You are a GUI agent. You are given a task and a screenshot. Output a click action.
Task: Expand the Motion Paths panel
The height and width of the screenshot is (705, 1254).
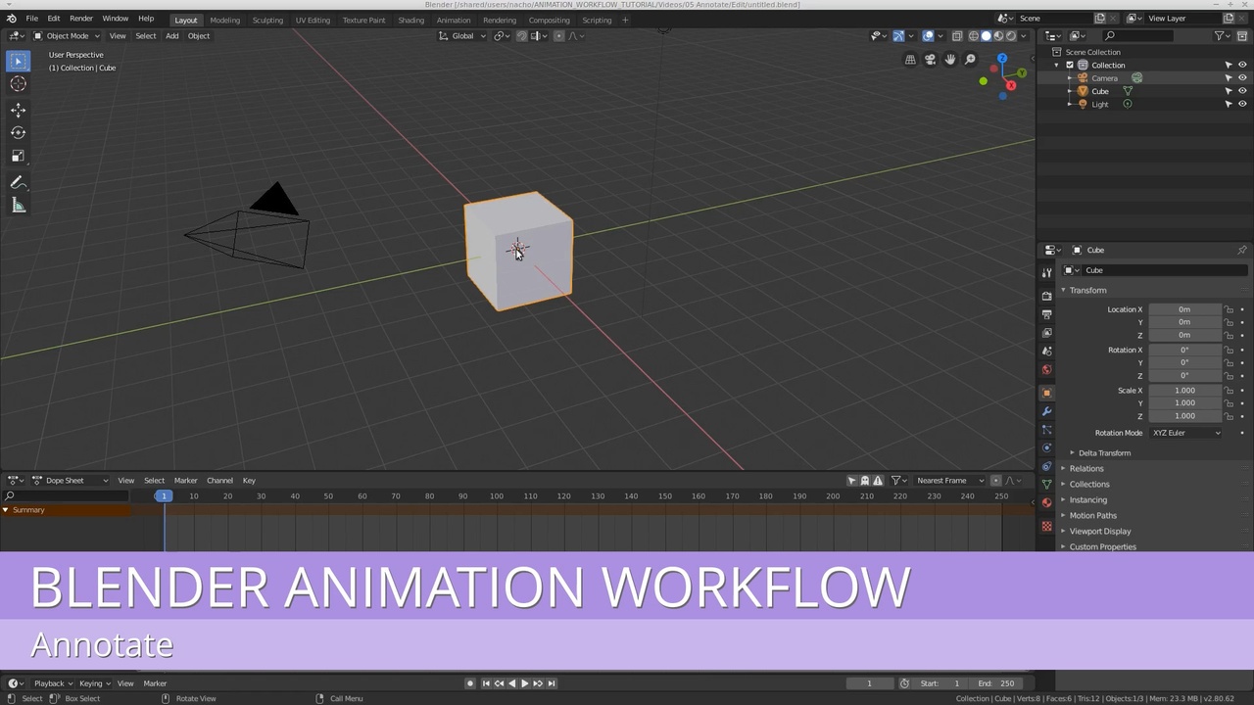[x=1092, y=516]
